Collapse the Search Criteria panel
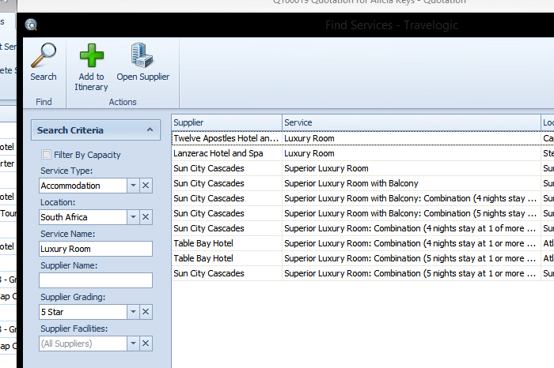Image resolution: width=554 pixels, height=368 pixels. point(150,130)
